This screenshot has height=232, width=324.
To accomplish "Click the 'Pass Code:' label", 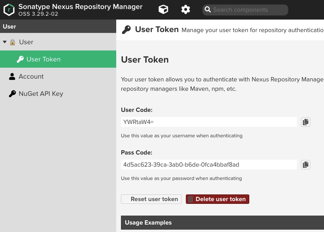I will pos(137,153).
